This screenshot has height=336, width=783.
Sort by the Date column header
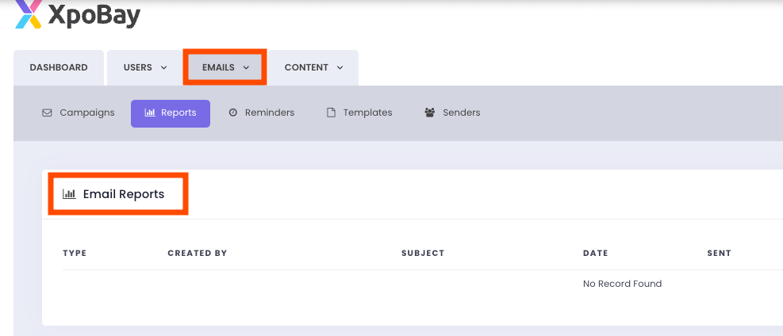(595, 254)
